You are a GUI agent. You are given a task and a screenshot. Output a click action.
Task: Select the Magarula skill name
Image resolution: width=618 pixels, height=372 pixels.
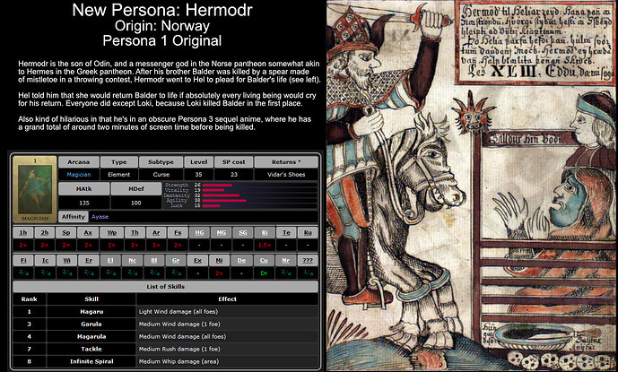click(91, 337)
